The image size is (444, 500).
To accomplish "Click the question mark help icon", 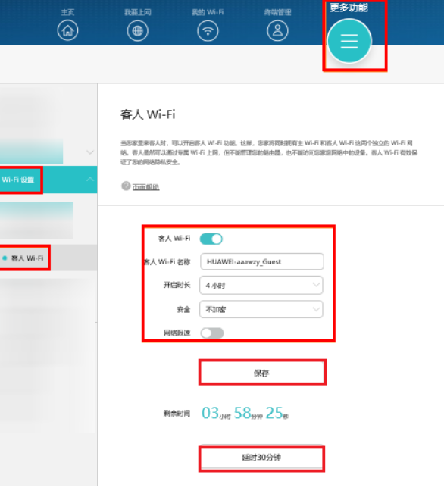I will pyautogui.click(x=126, y=186).
